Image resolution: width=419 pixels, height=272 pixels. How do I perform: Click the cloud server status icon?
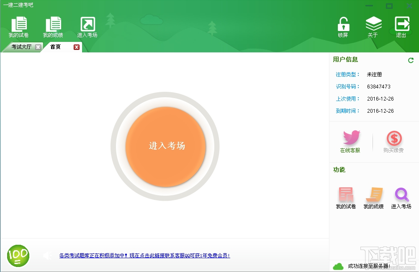coord(338,267)
